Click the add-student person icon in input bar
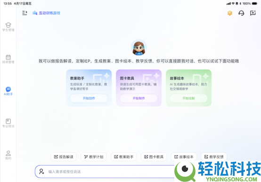 pos(41,171)
